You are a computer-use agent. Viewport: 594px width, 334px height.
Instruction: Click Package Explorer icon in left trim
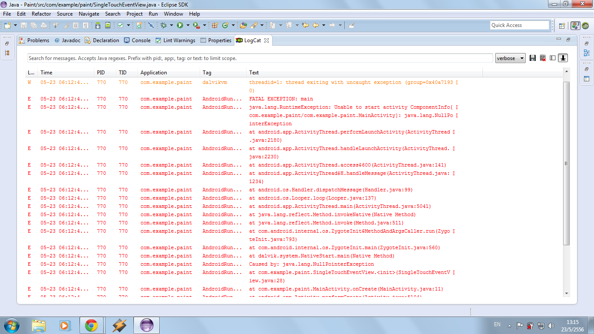click(x=7, y=53)
